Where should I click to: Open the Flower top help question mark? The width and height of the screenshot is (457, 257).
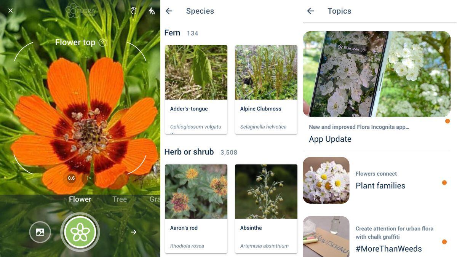click(x=102, y=43)
